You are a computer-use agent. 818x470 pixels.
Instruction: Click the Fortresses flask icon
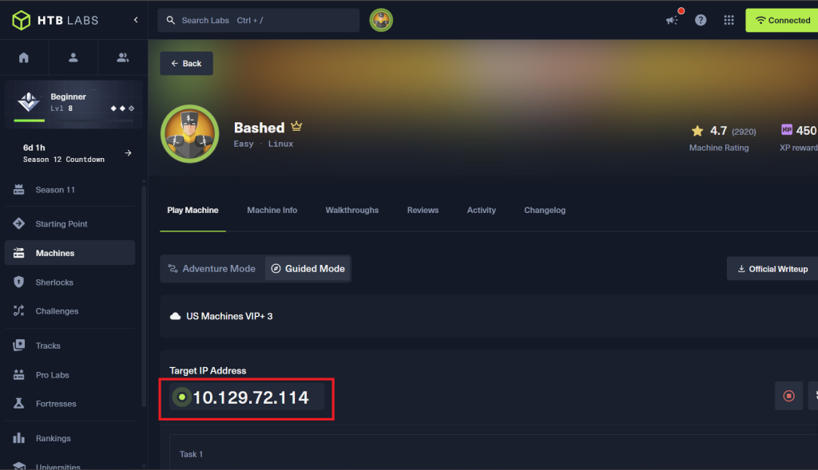tap(19, 403)
